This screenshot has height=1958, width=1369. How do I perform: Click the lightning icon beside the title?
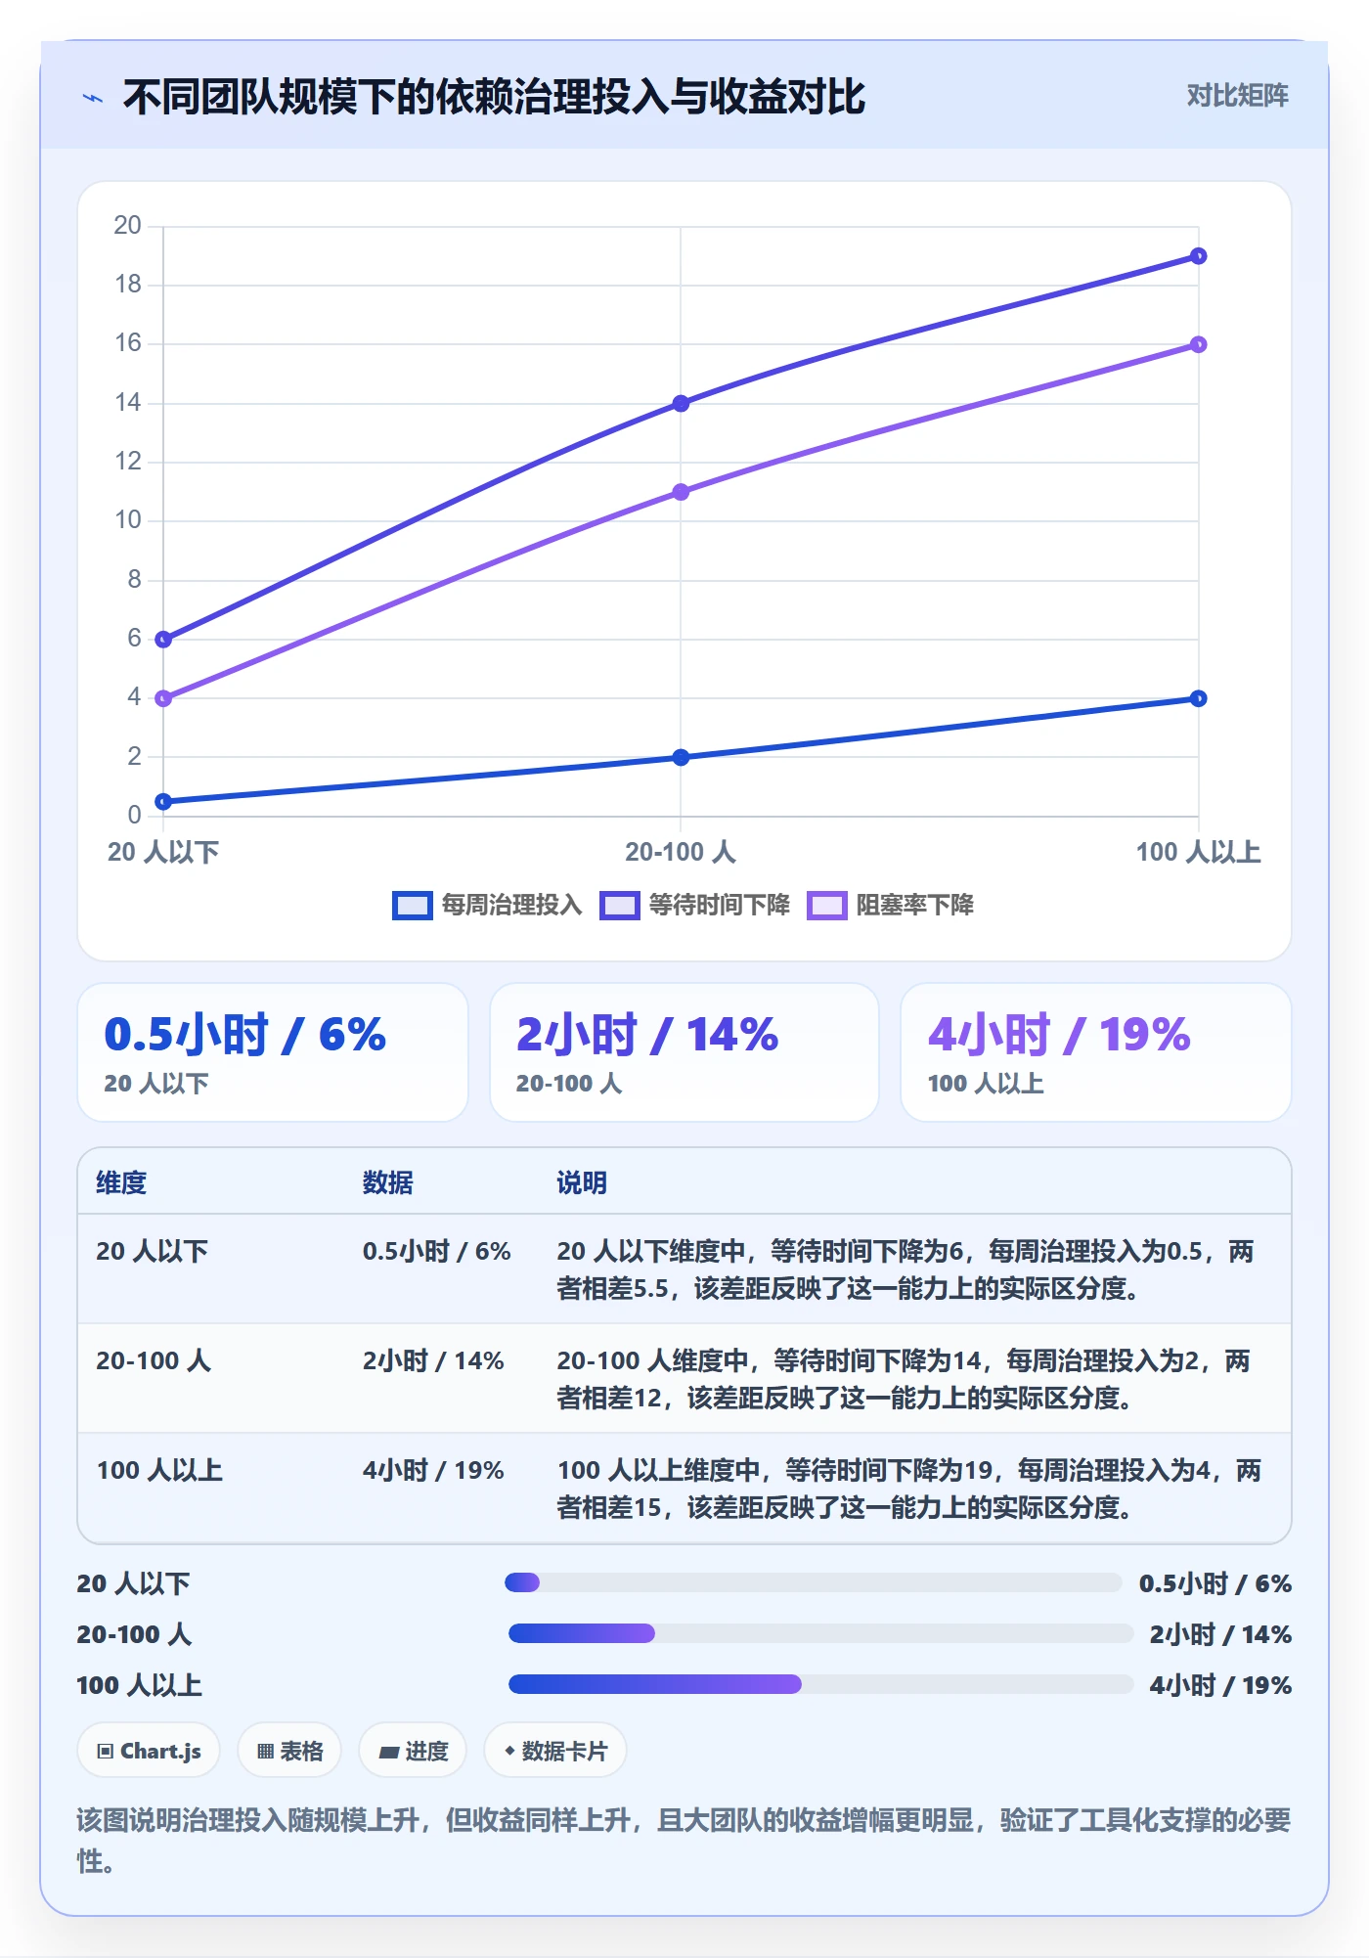point(93,98)
